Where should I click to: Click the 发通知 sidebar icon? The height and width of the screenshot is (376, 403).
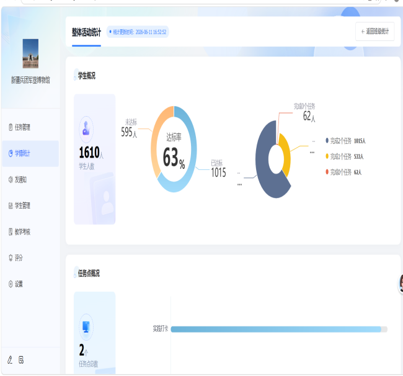click(x=11, y=179)
